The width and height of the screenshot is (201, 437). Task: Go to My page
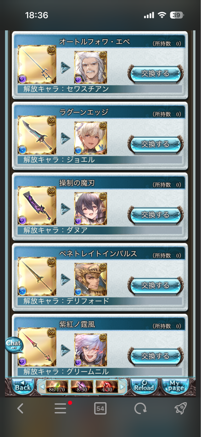tap(175, 386)
